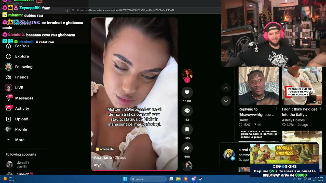Open the taskbar clock and date

pyautogui.click(x=318, y=179)
